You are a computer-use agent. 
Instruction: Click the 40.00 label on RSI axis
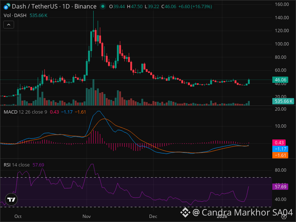pyautogui.click(x=281, y=199)
